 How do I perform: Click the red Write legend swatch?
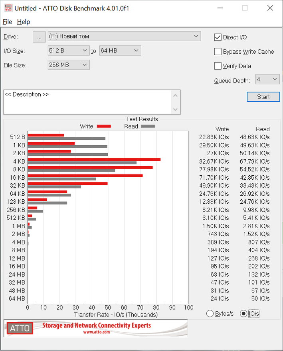tap(103, 126)
